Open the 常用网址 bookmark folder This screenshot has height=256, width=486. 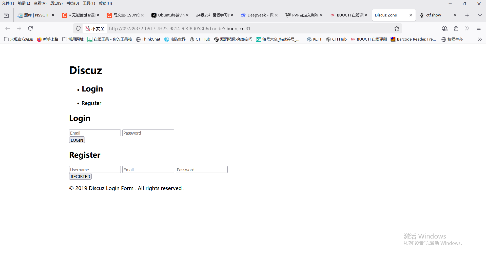tap(73, 39)
